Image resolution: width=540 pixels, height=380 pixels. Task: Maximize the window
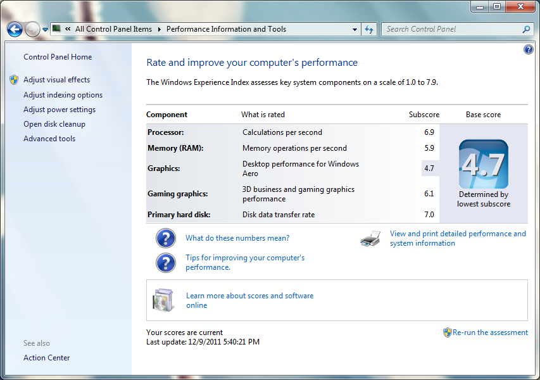[496, 6]
